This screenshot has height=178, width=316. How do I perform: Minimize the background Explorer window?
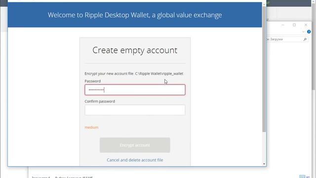coord(283,25)
